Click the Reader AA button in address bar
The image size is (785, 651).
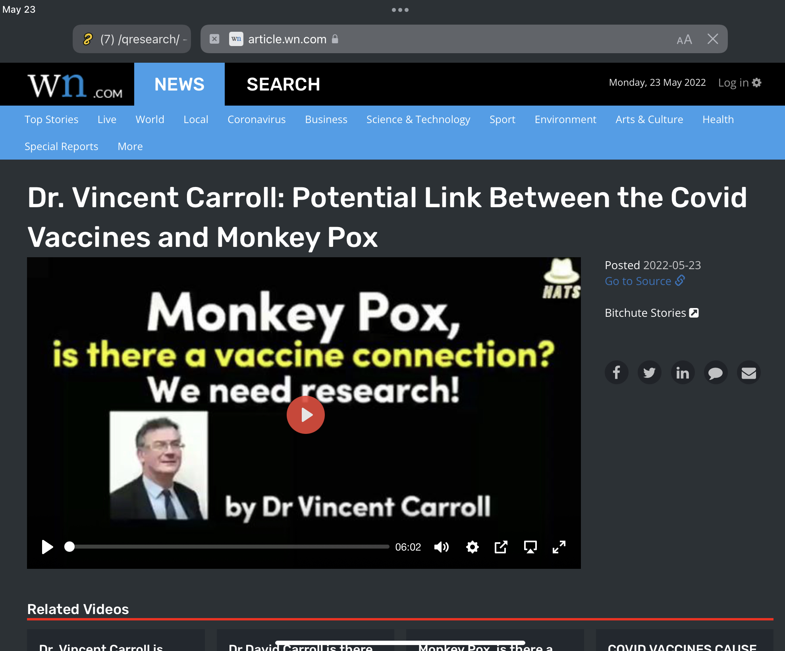tap(684, 39)
